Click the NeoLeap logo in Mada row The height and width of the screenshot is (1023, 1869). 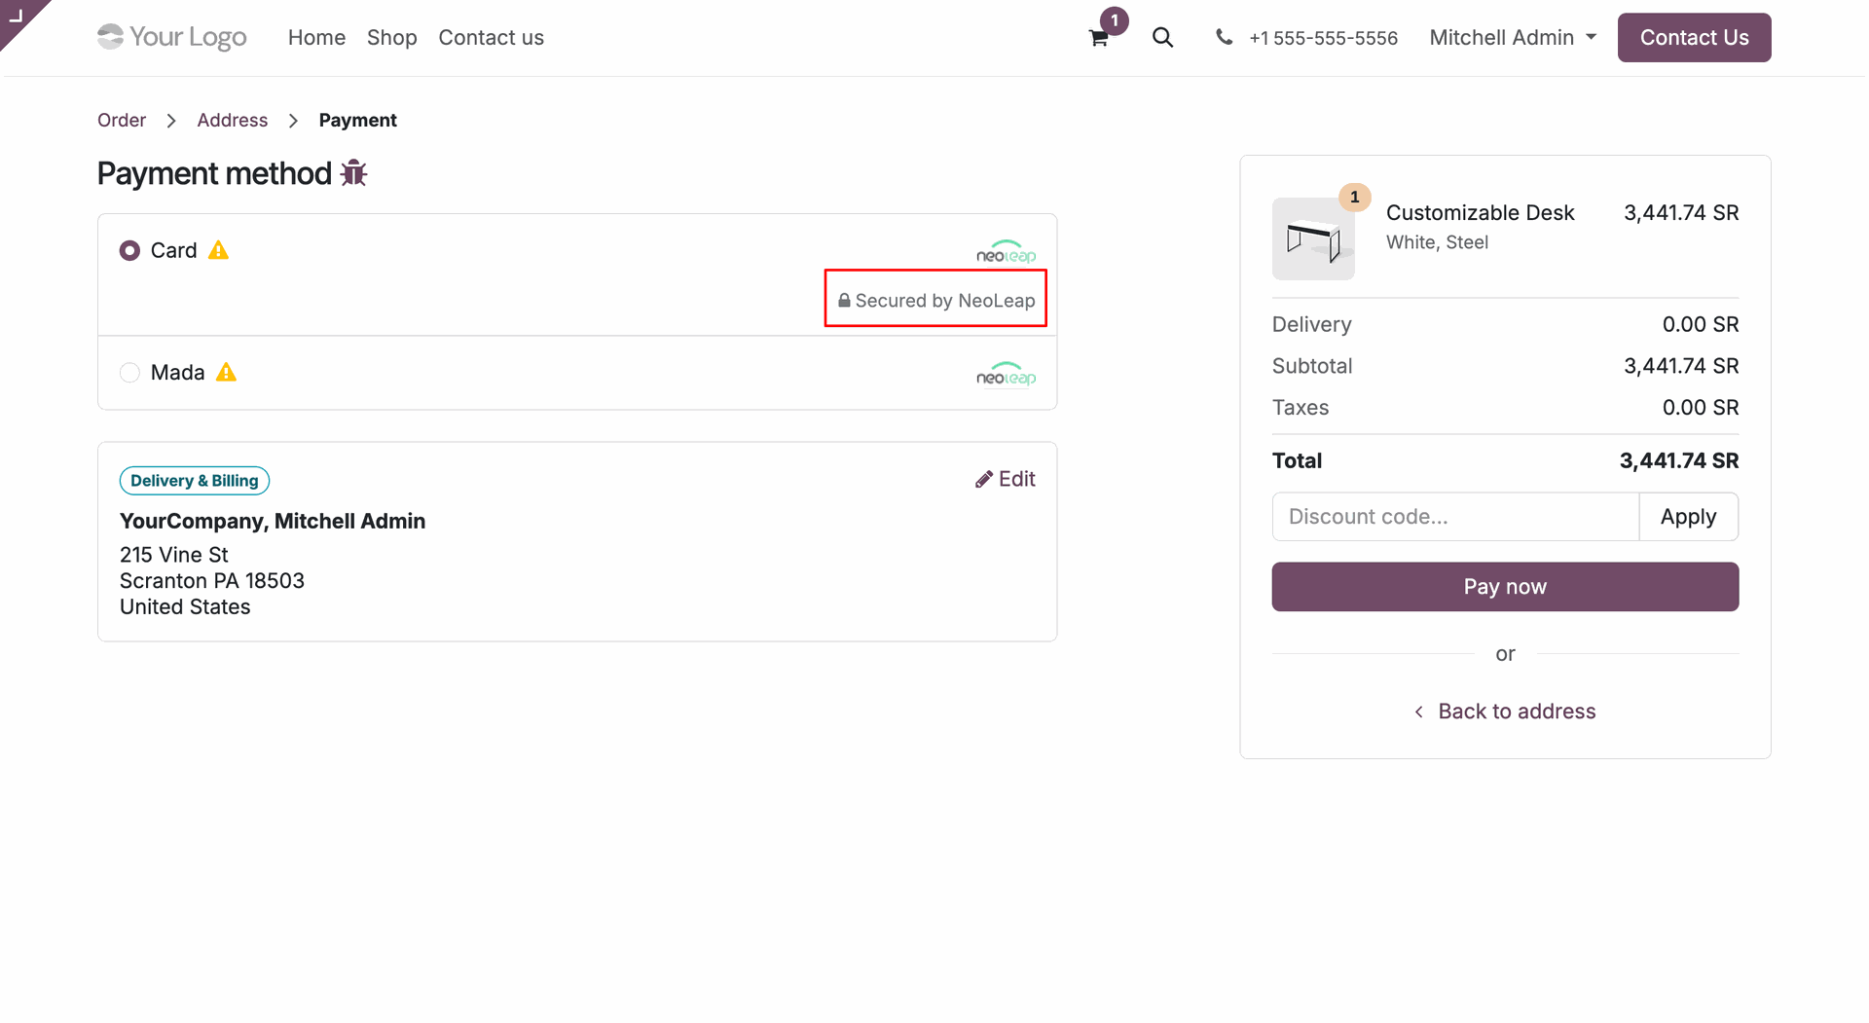1006,374
